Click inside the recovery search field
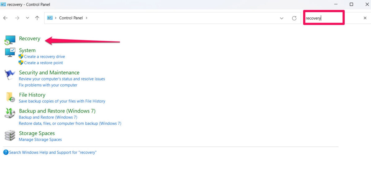Viewport: 371px width, 193px height. [x=323, y=18]
